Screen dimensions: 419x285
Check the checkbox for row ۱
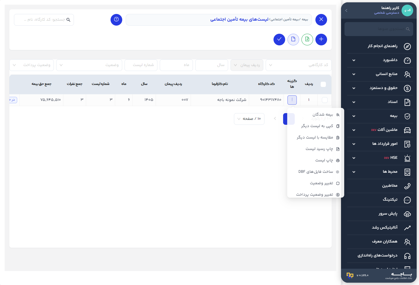[x=325, y=100]
